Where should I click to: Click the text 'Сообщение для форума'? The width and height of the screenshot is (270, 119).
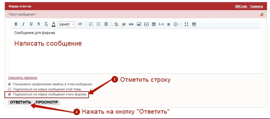tap(34, 33)
